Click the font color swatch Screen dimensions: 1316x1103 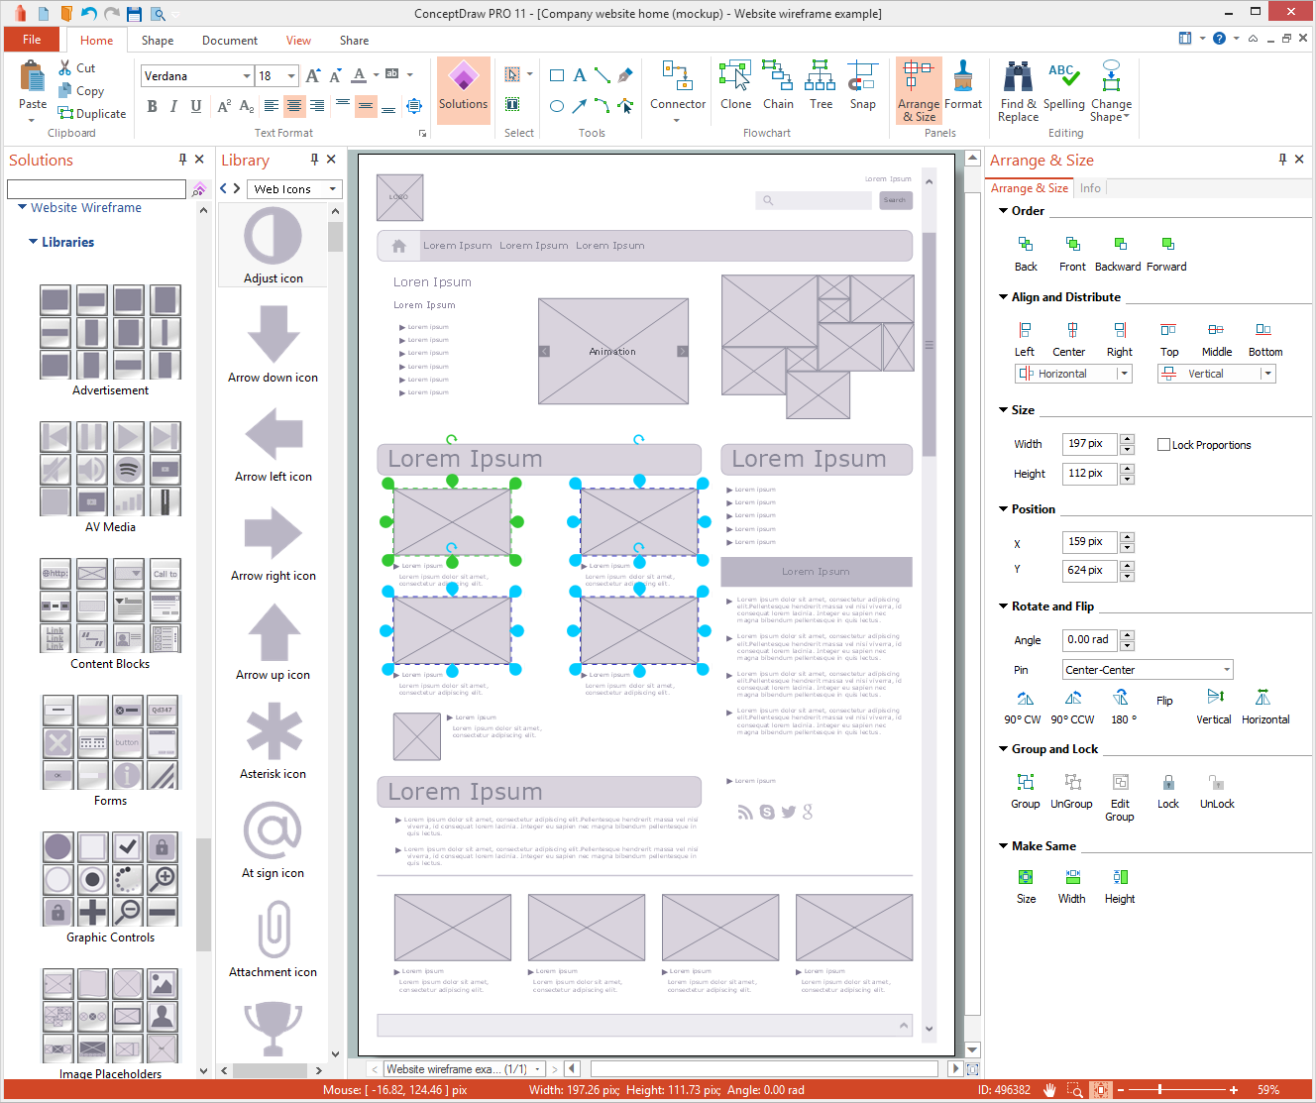(359, 76)
